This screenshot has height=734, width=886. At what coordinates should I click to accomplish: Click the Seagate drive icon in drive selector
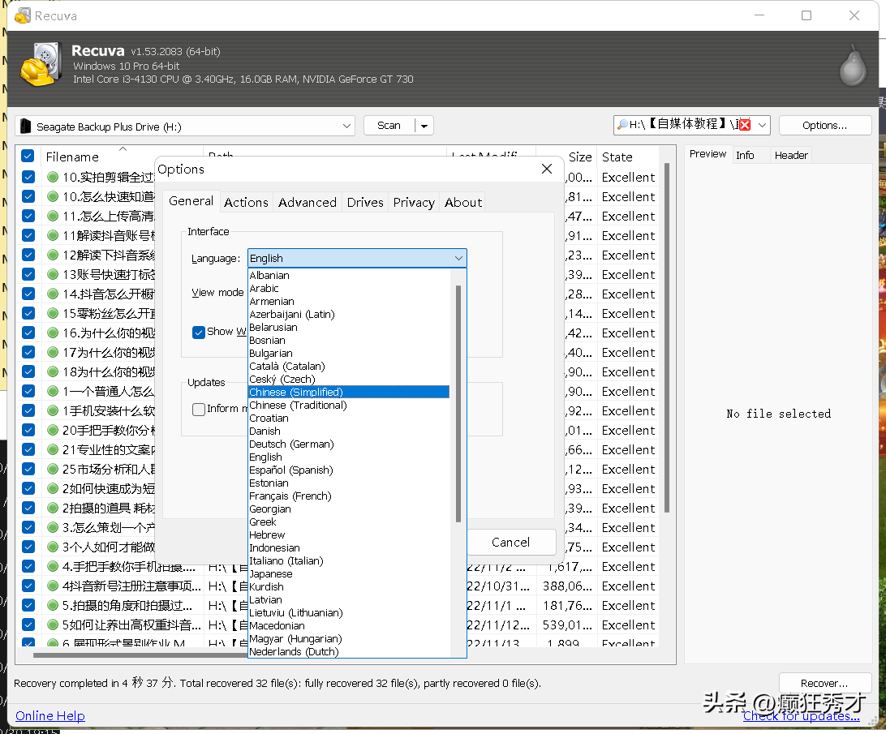point(25,126)
